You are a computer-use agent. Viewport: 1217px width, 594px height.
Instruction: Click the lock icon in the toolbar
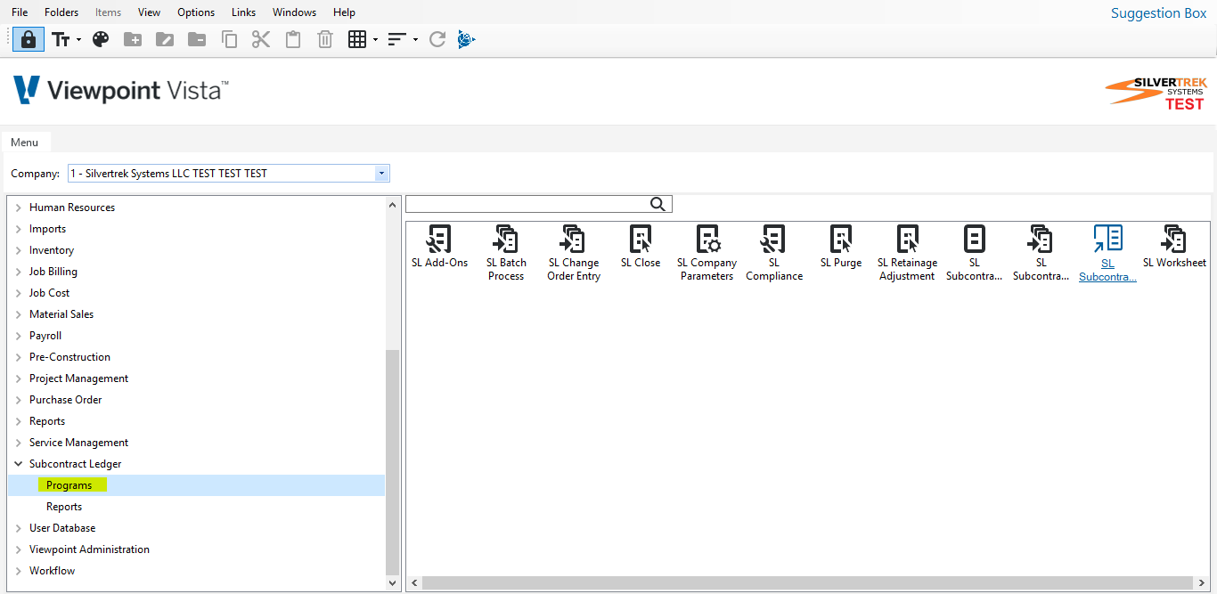pos(29,39)
